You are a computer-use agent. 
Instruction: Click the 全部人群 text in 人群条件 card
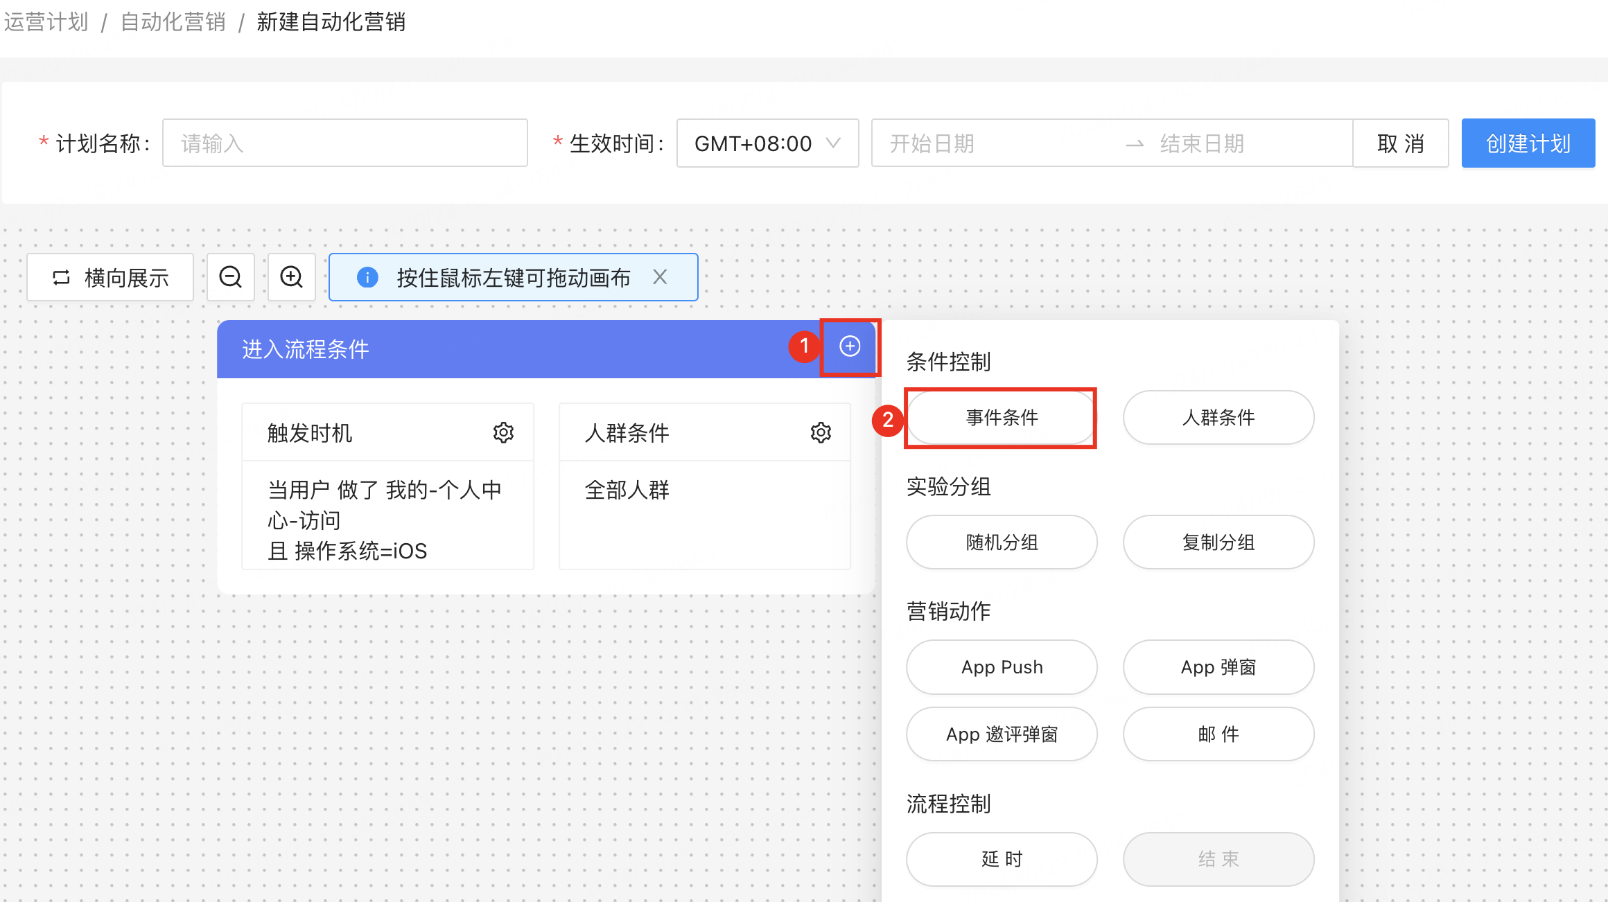click(627, 490)
